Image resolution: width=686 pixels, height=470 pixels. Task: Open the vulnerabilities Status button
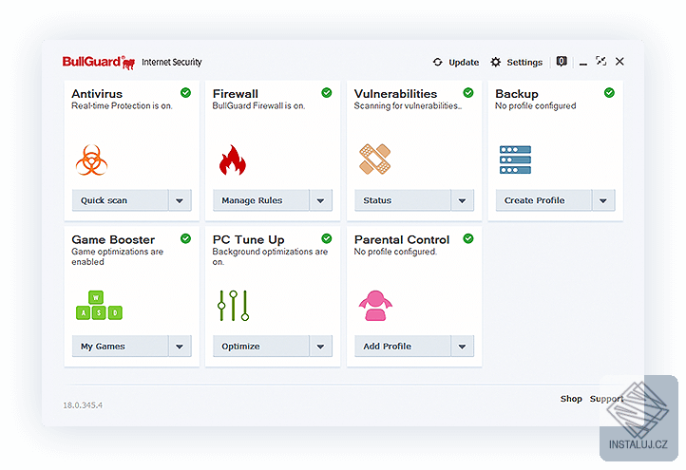pos(403,200)
